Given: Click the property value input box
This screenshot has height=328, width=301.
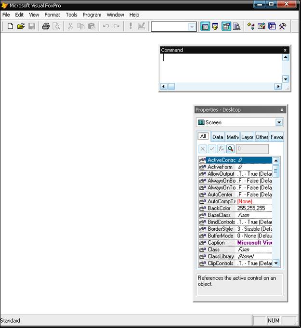Looking at the screenshot, I should (252, 149).
